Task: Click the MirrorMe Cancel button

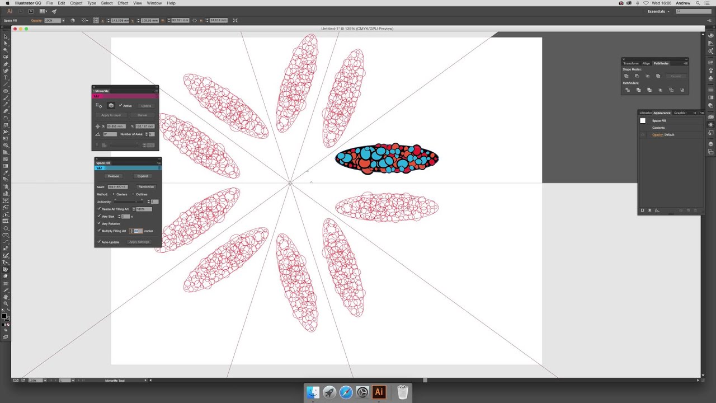Action: click(x=143, y=115)
